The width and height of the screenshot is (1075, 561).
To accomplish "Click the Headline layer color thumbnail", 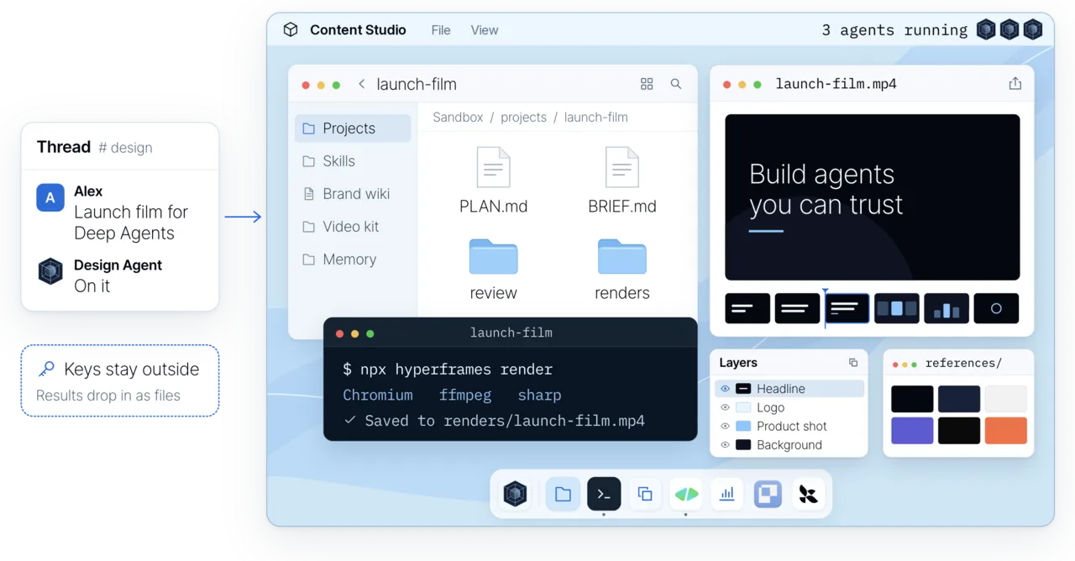I will click(743, 389).
